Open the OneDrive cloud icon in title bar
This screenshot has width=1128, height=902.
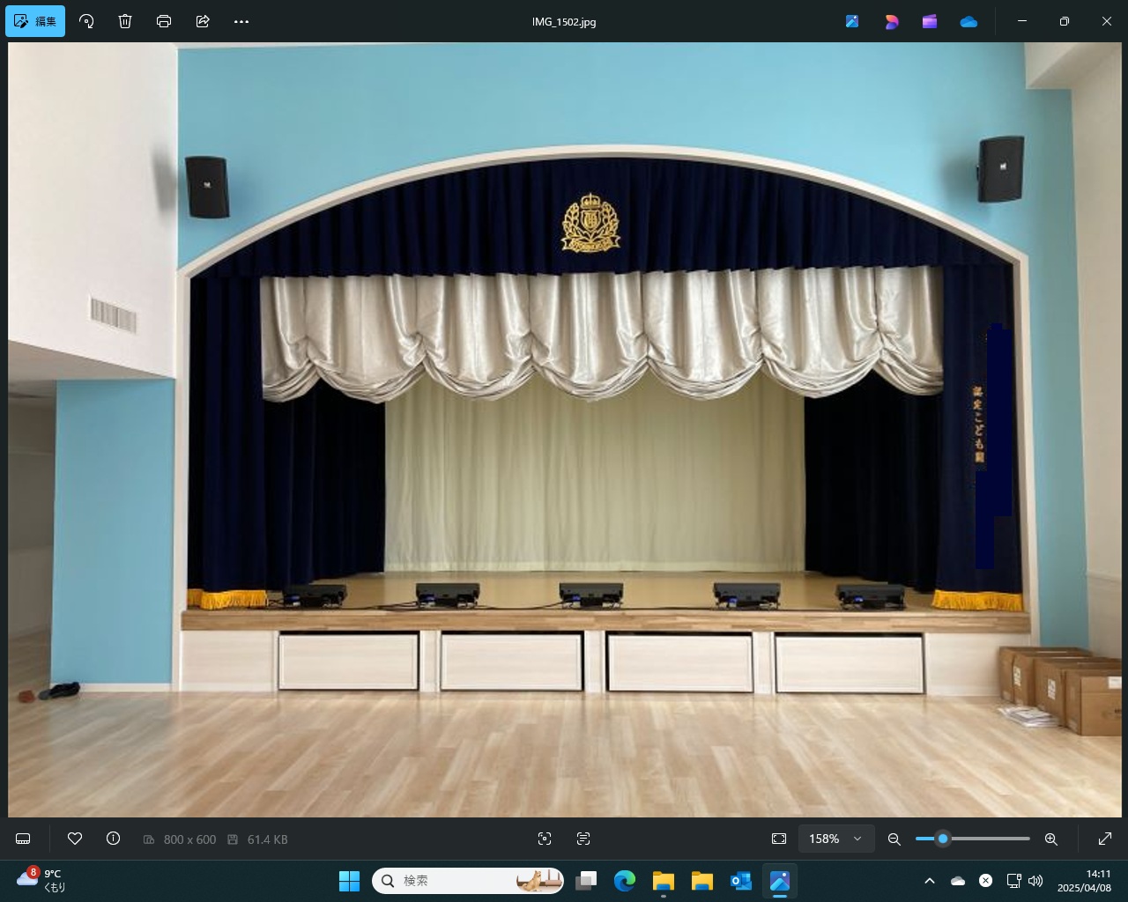(968, 21)
